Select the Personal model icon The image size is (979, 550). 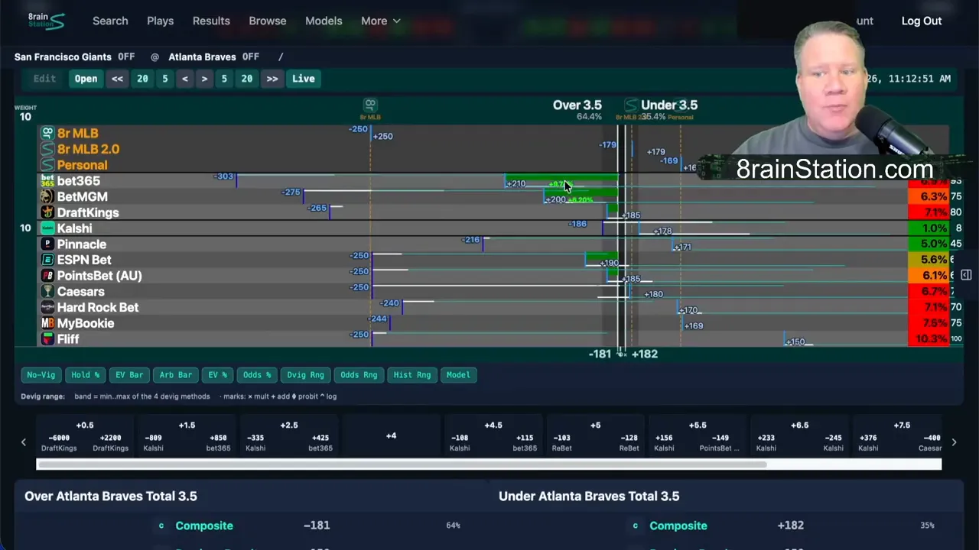point(47,165)
